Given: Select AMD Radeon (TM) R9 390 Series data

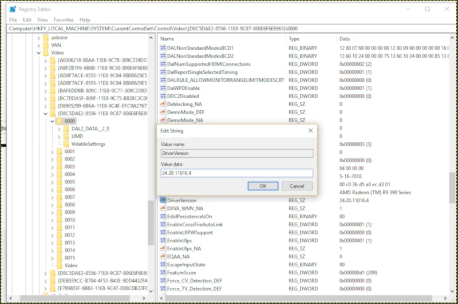Looking at the screenshot, I should (375, 193).
